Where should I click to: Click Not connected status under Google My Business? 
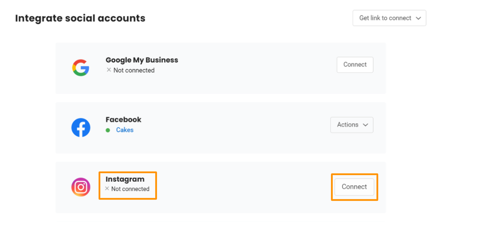134,70
